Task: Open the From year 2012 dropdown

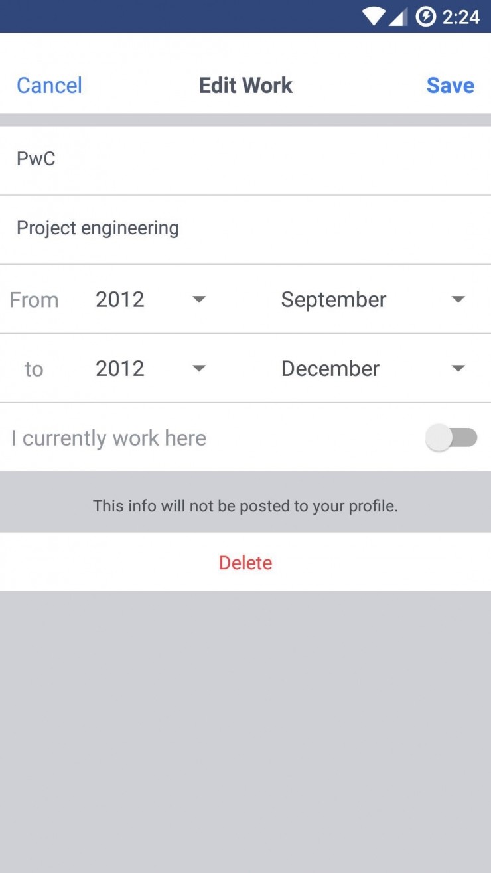Action: click(x=151, y=299)
